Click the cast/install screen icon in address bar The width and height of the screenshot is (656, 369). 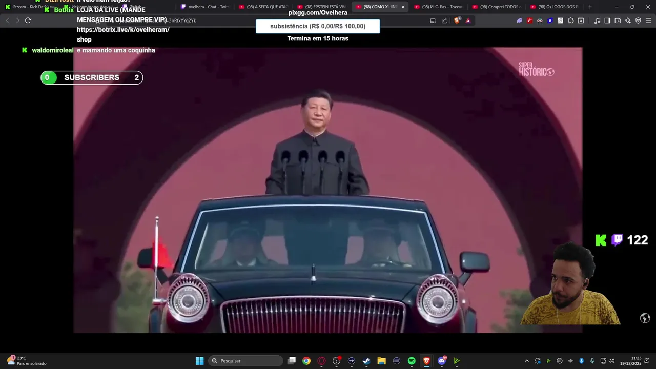click(433, 20)
